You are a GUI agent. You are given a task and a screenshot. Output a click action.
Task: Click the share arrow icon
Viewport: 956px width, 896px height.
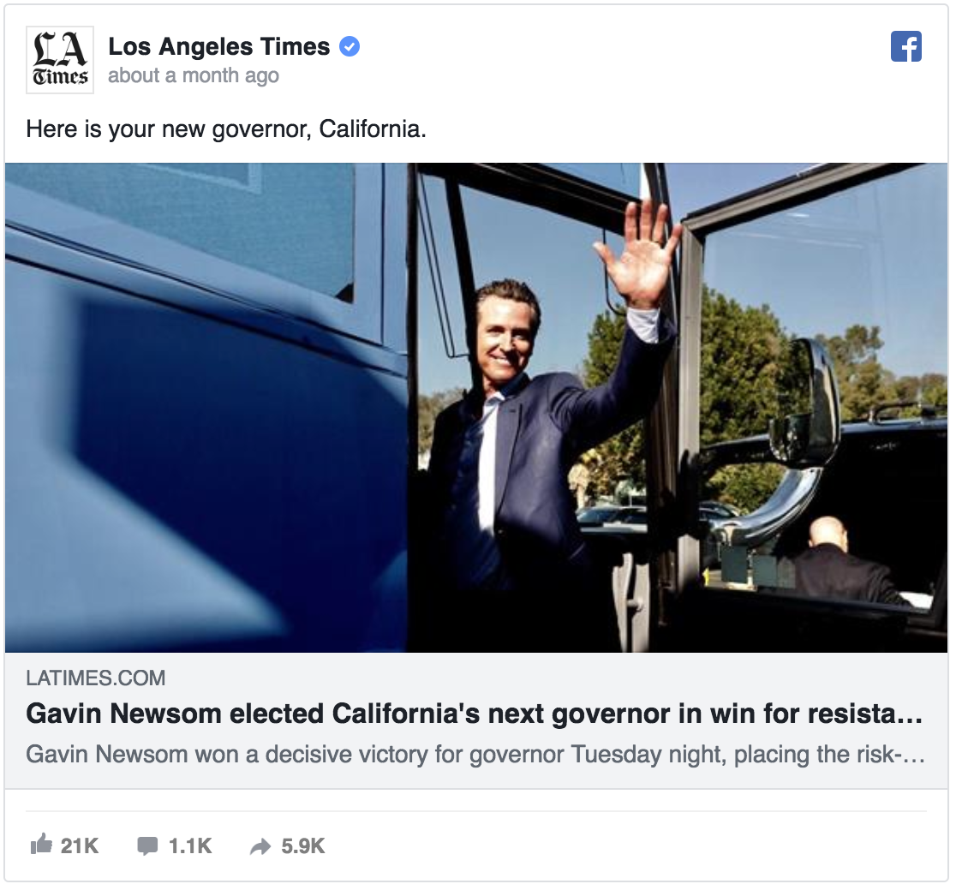(x=260, y=846)
